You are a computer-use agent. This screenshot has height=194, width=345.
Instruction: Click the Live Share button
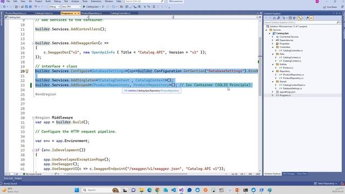(x=330, y=7)
